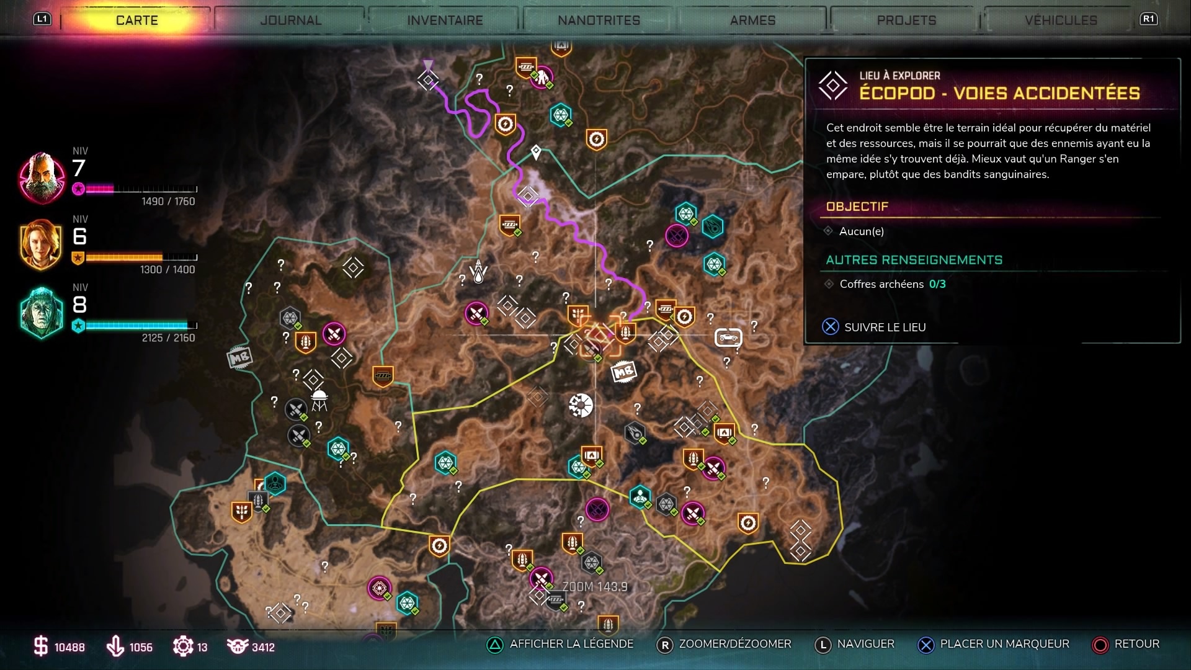
Task: Click the feltrite crystal icon showing 1056
Action: coord(115,646)
